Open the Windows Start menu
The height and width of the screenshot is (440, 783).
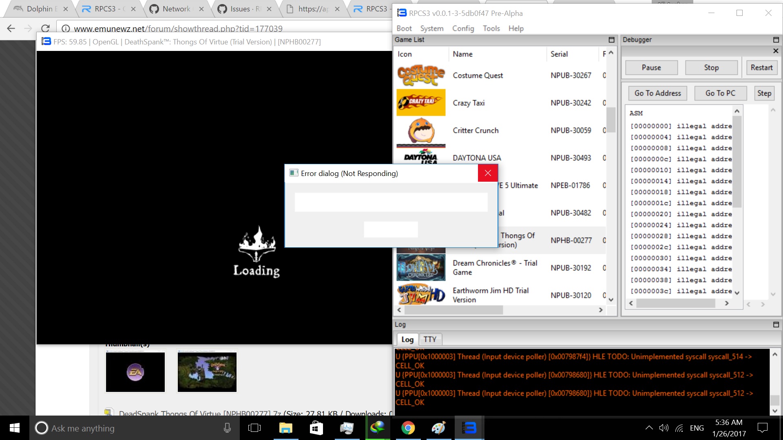click(14, 428)
